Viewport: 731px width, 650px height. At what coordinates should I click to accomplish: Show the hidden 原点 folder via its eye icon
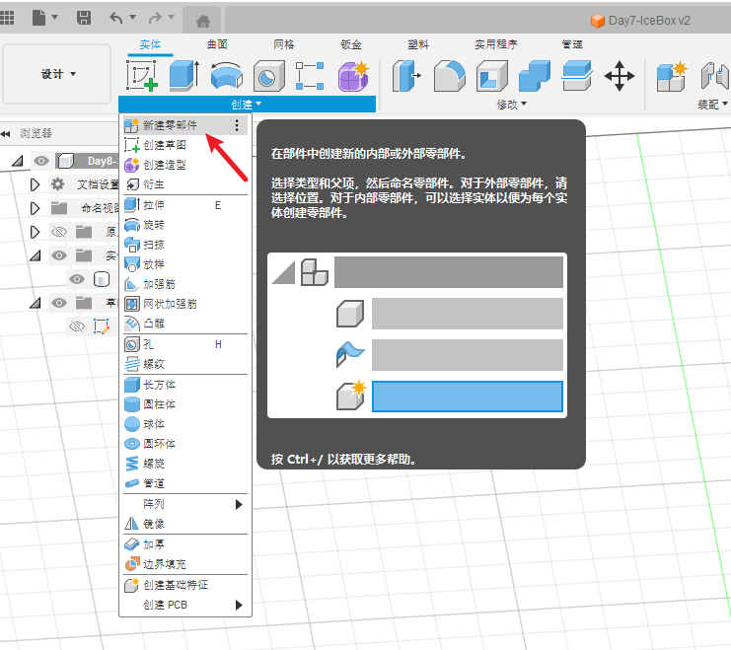[x=58, y=232]
